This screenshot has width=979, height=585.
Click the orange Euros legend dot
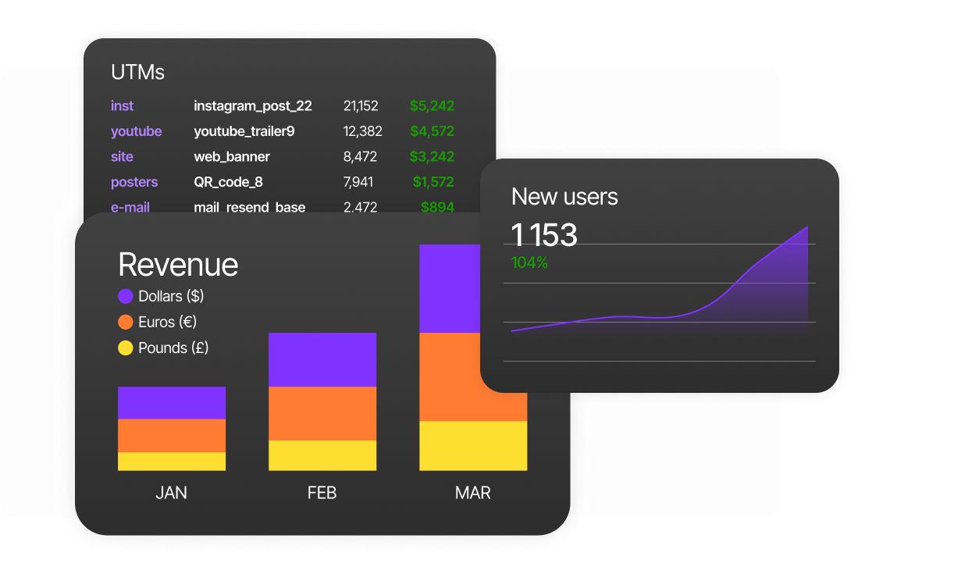click(x=126, y=322)
